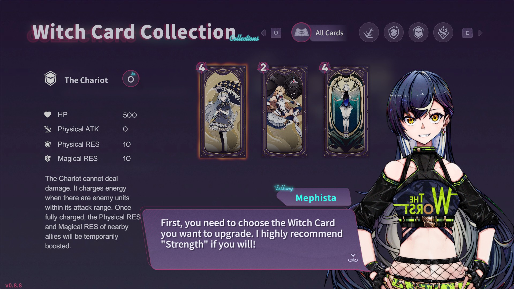Click Mephista's dialogue box text
Image resolution: width=514 pixels, height=289 pixels.
pyautogui.click(x=252, y=234)
